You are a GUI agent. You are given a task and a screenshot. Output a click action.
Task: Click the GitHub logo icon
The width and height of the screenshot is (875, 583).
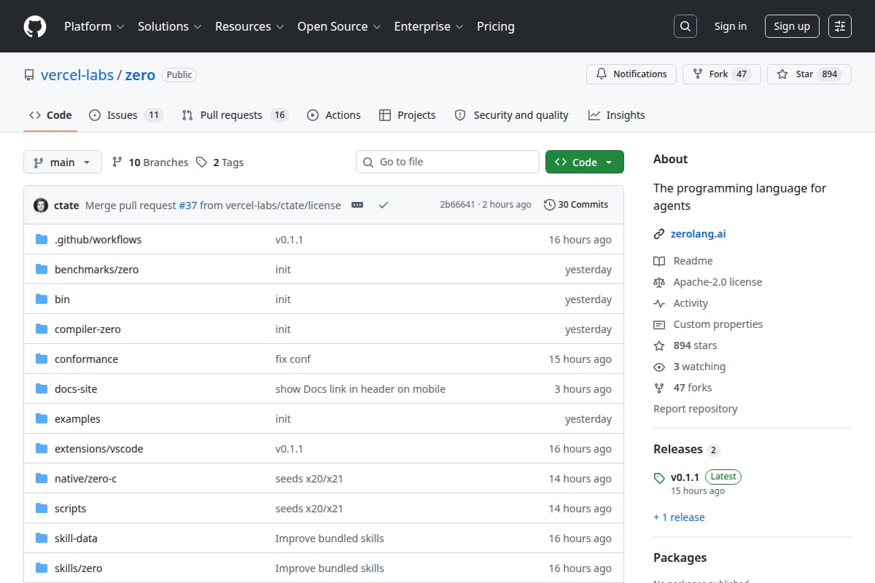pos(35,26)
